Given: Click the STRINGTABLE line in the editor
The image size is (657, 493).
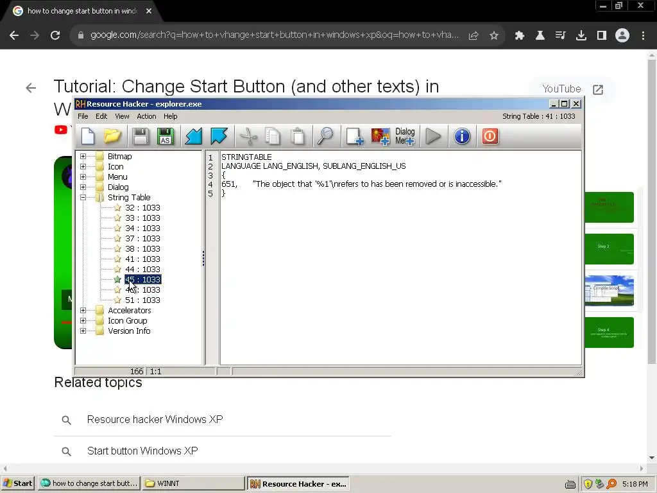Looking at the screenshot, I should 246,157.
